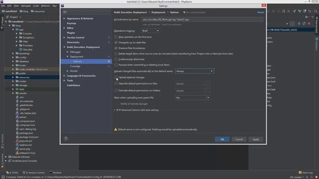Open Remote Host vertical tab on right edge
The image size is (319, 179).
click(317, 25)
